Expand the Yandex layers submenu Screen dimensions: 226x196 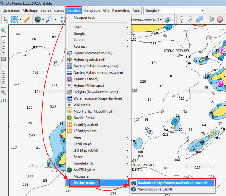pos(98,40)
